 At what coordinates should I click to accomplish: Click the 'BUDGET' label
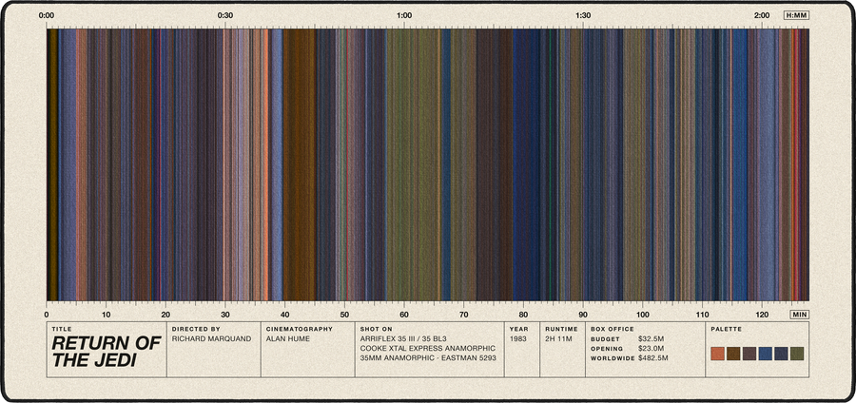point(605,339)
